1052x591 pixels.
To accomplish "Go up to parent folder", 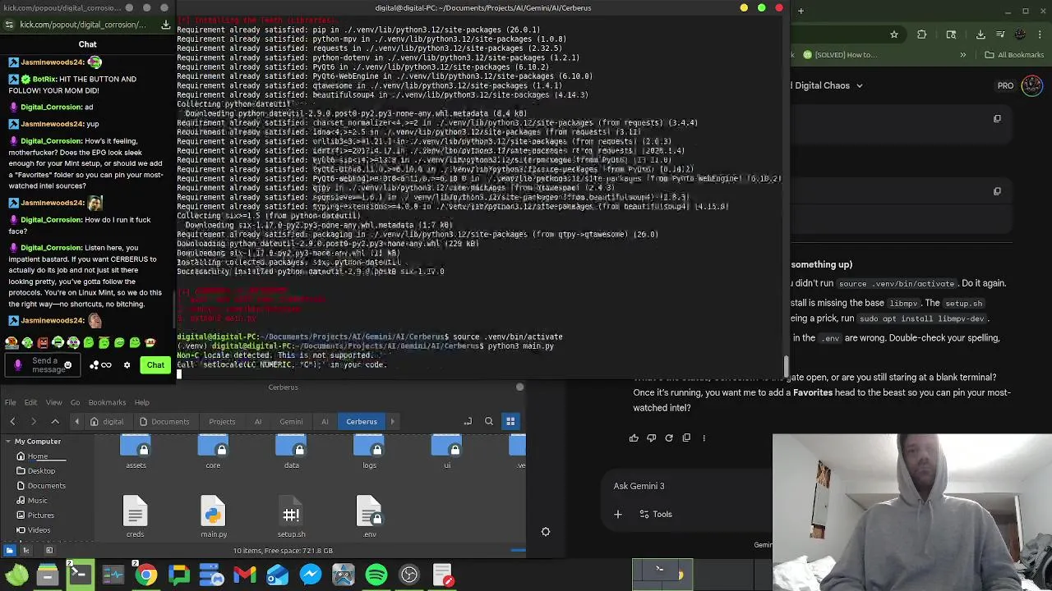I will 55,421.
